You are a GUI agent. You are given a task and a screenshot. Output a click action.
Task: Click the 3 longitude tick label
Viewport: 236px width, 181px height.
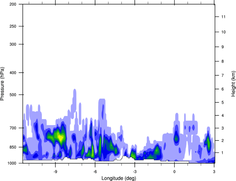(214, 172)
